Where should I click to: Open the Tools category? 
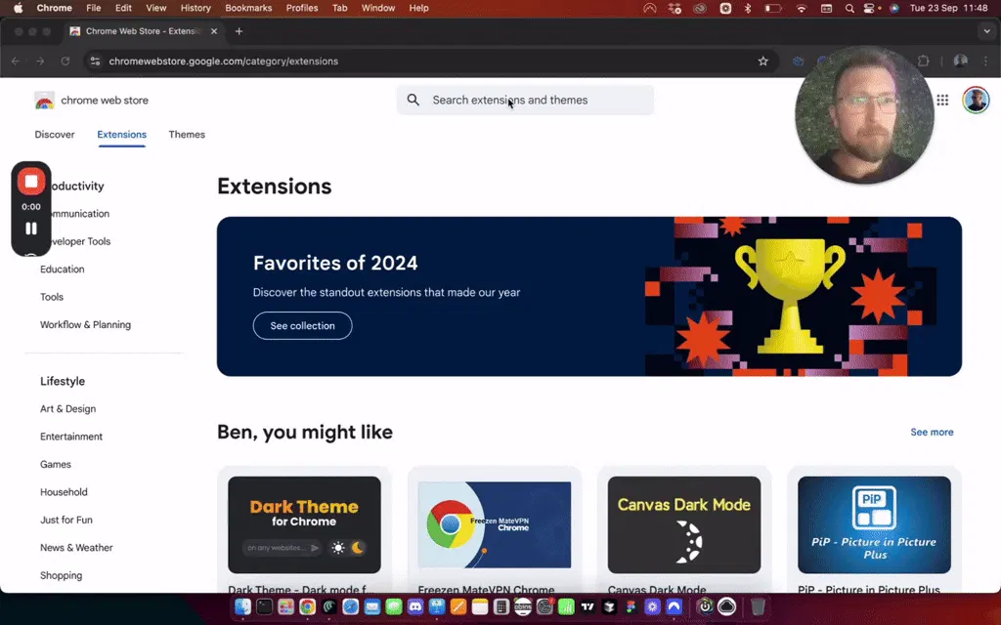(52, 297)
